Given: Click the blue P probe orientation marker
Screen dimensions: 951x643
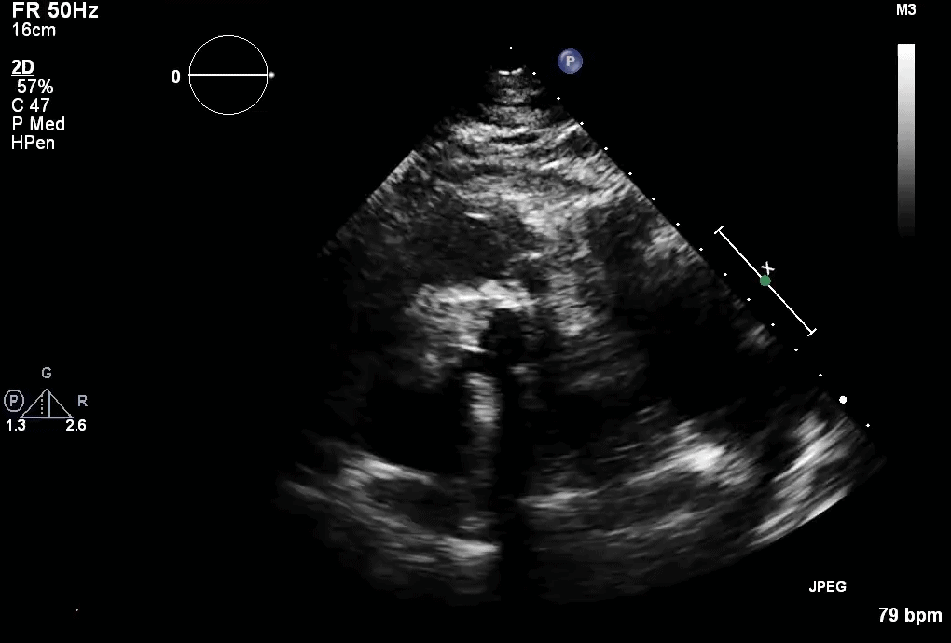Looking at the screenshot, I should (569, 61).
